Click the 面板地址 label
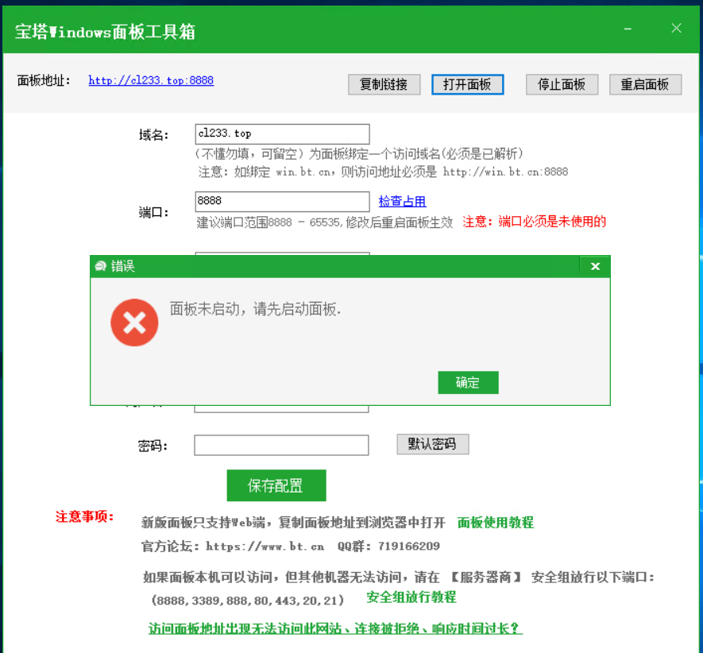This screenshot has height=653, width=703. click(44, 80)
